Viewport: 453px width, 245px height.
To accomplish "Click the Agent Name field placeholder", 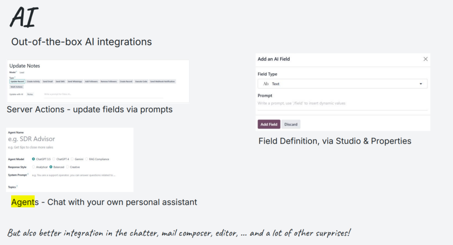I will point(31,139).
